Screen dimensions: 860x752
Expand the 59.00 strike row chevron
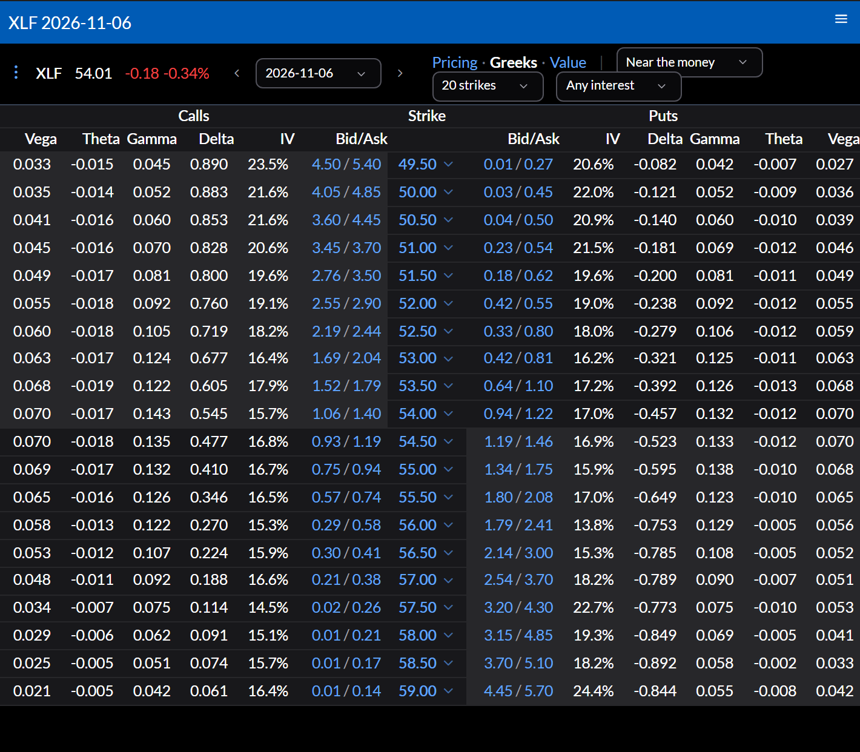click(x=448, y=691)
